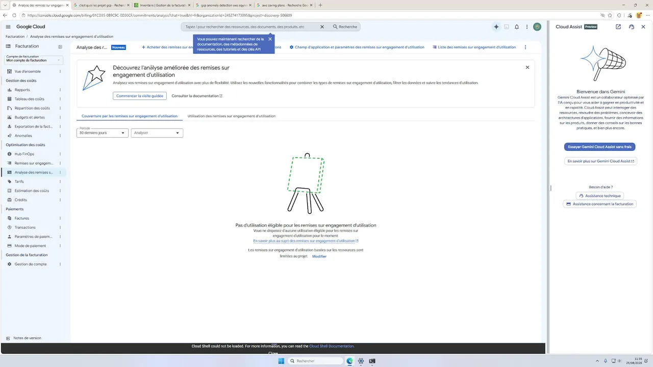Open the more options menu beside Crédits
This screenshot has height=367, width=653.
tap(60, 200)
